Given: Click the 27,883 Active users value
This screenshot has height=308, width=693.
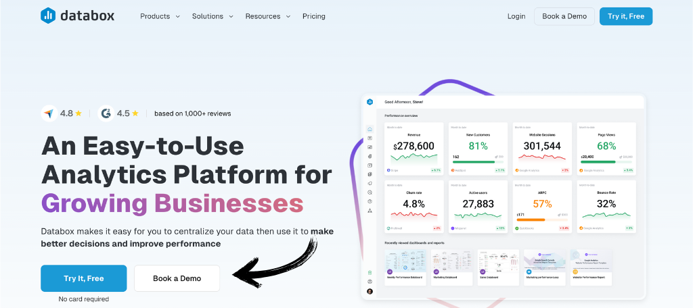Looking at the screenshot, I should tap(478, 204).
